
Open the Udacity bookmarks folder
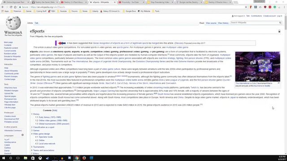[94, 11]
